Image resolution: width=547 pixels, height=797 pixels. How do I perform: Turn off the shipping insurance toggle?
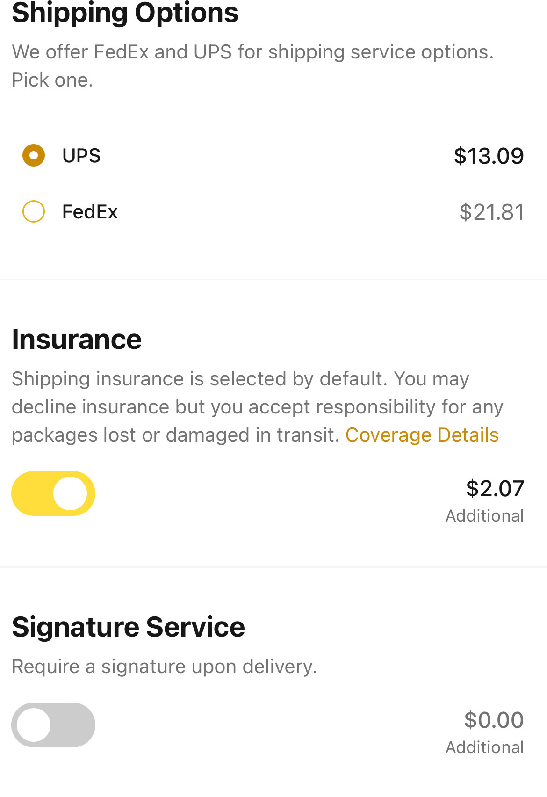tap(53, 493)
